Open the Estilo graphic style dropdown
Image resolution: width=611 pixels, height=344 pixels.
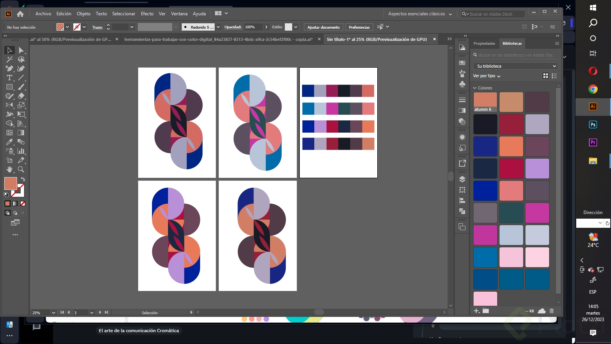click(296, 27)
